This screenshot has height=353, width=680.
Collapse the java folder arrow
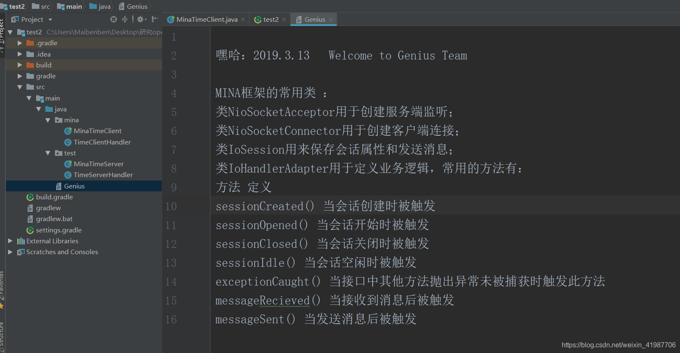coord(39,109)
